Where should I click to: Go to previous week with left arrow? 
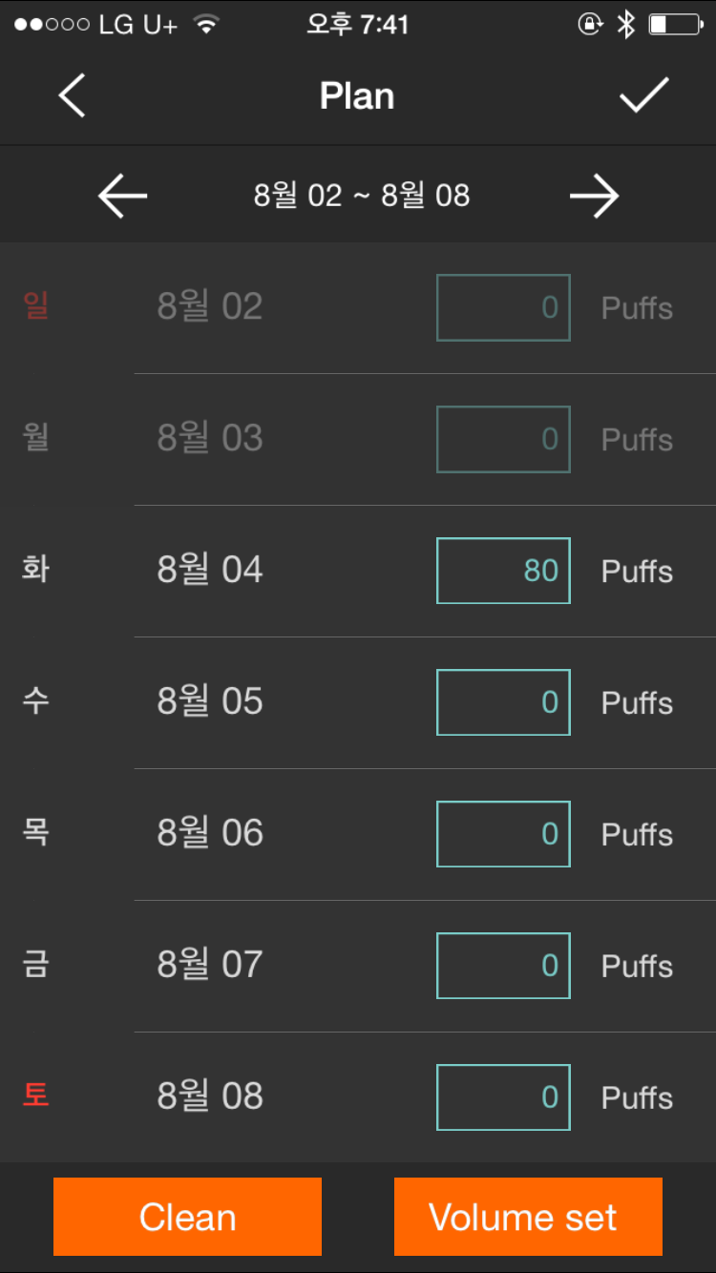tap(123, 197)
